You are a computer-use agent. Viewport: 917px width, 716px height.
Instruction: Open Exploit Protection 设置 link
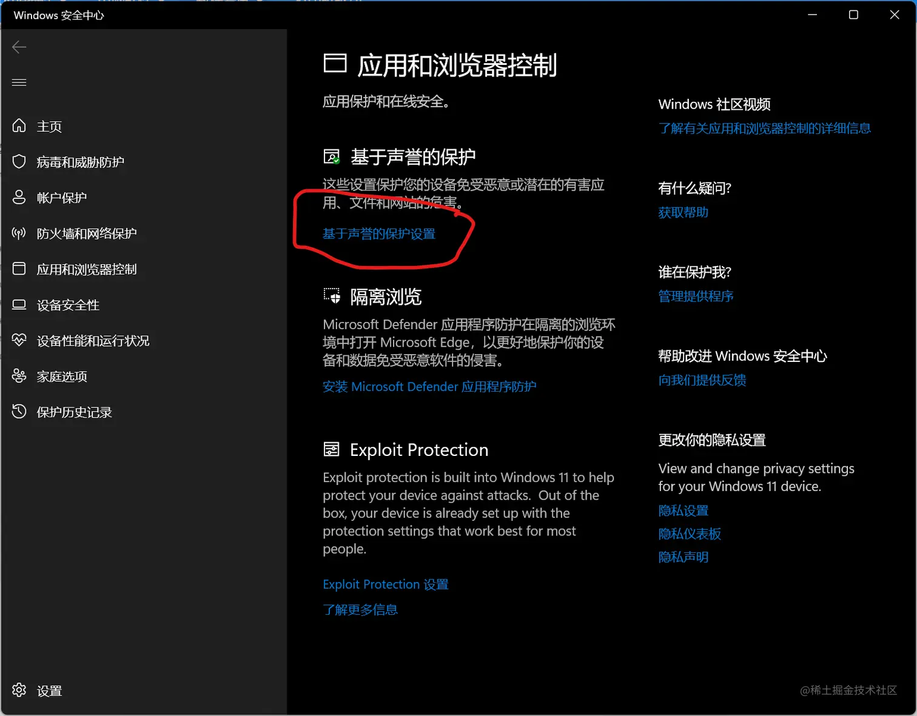386,584
